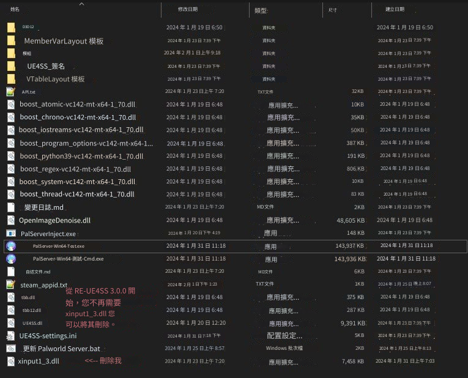Select the D3D12 folder icon

(x=11, y=28)
